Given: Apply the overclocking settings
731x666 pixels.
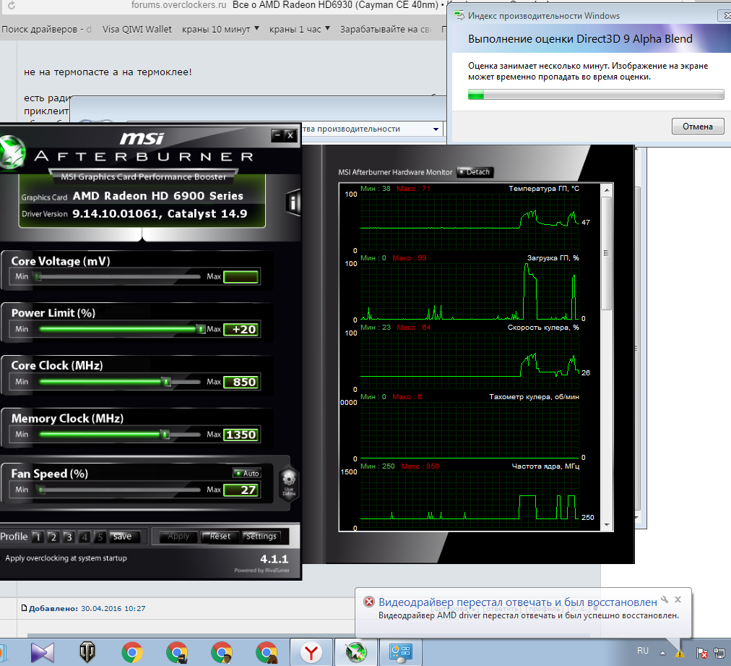Looking at the screenshot, I should coord(178,537).
